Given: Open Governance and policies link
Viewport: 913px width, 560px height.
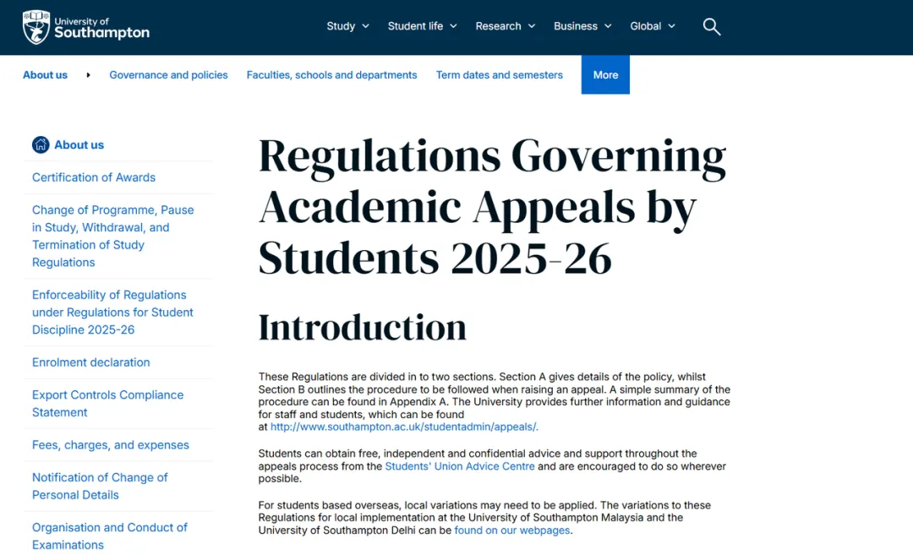Looking at the screenshot, I should (168, 75).
